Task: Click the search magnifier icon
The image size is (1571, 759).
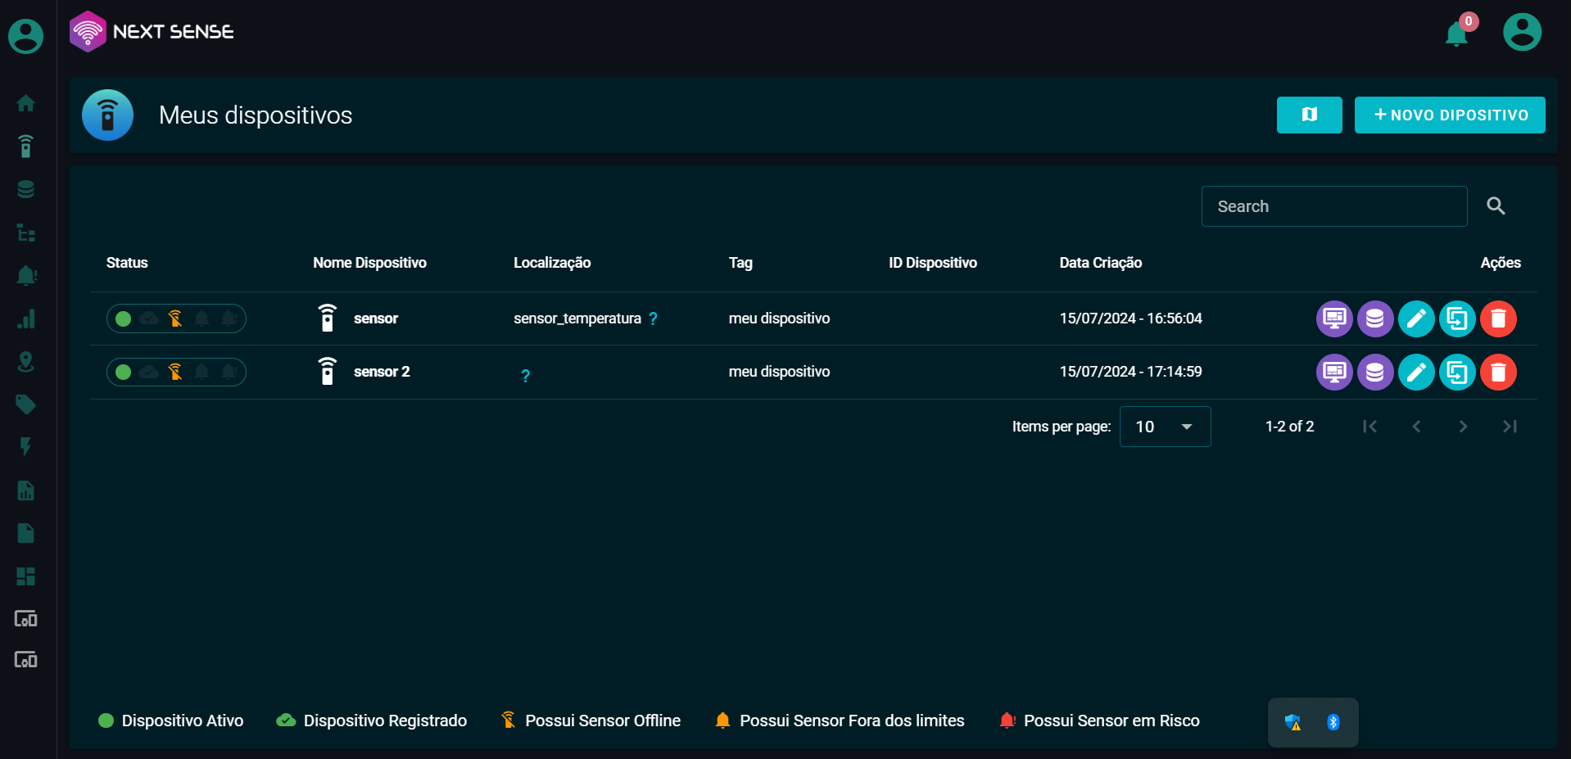Action: click(x=1496, y=206)
